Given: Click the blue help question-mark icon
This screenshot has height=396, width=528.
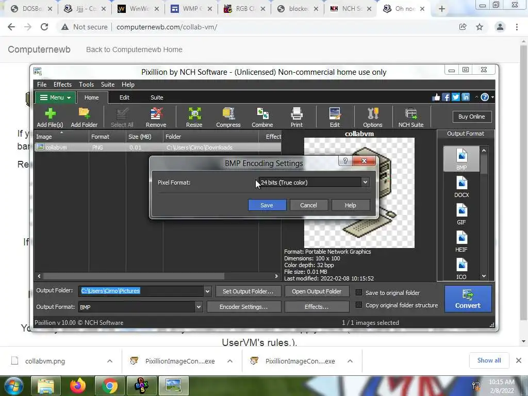Looking at the screenshot, I should (x=485, y=97).
